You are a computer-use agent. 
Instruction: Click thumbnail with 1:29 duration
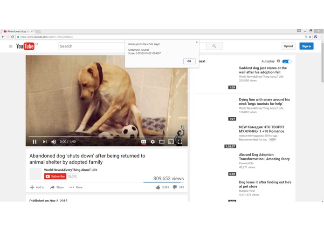(215, 77)
